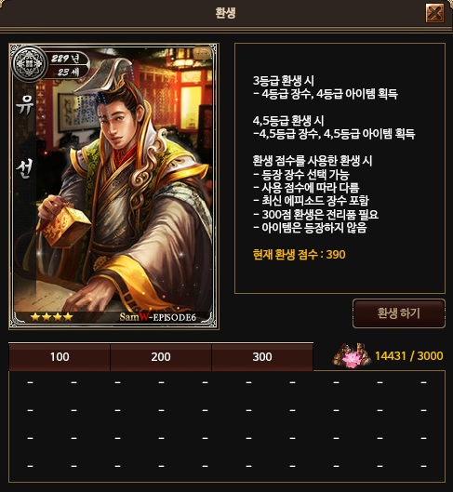This screenshot has height=492, width=453.
Task: Click the 유선 general card portrait
Action: [113, 187]
